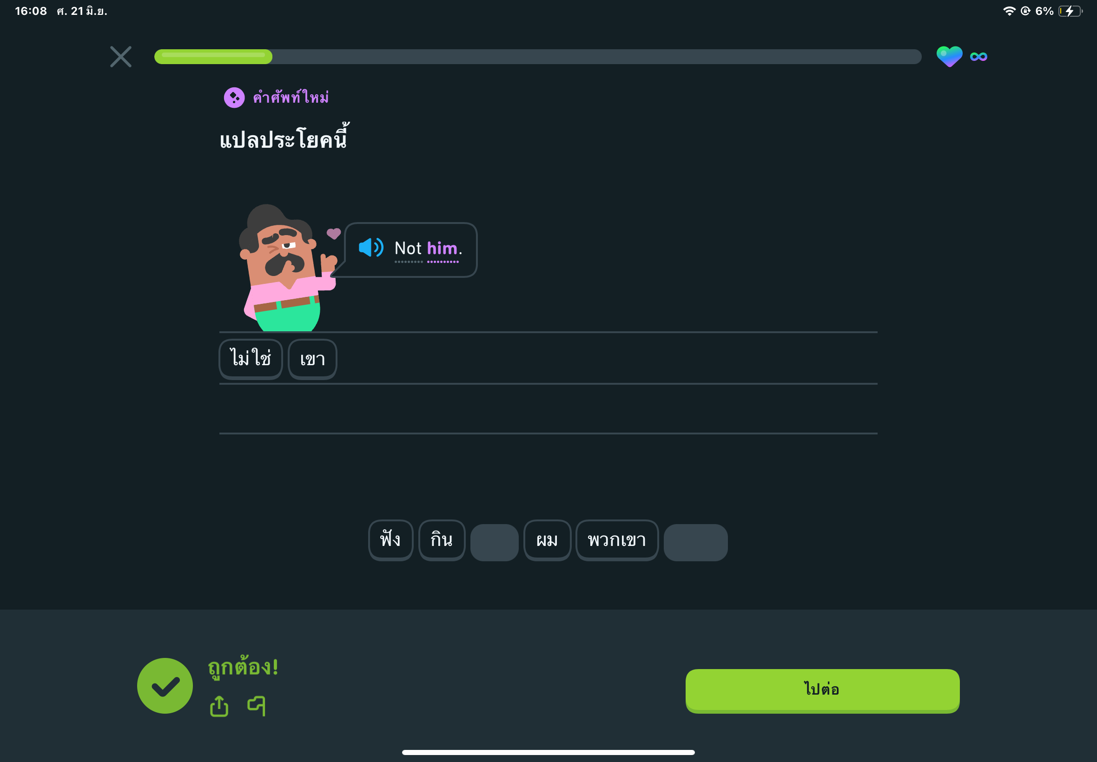Screen dimensions: 1097x762
Task: Tap the word "Not" for hint
Action: coord(408,248)
